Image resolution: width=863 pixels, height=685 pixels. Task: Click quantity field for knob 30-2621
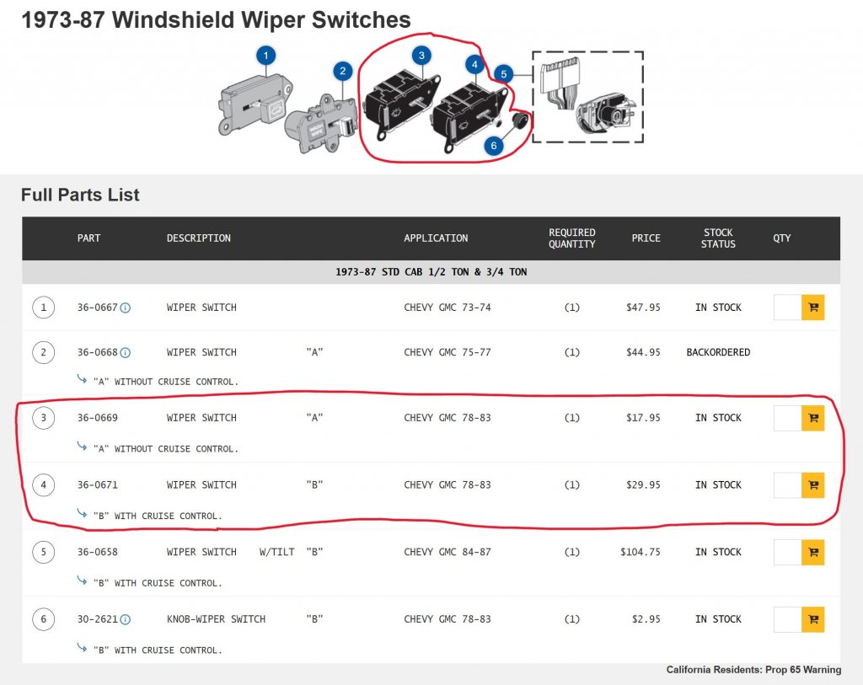point(788,619)
